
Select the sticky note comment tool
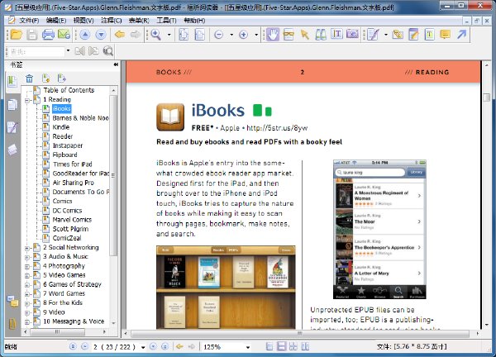coord(445,34)
